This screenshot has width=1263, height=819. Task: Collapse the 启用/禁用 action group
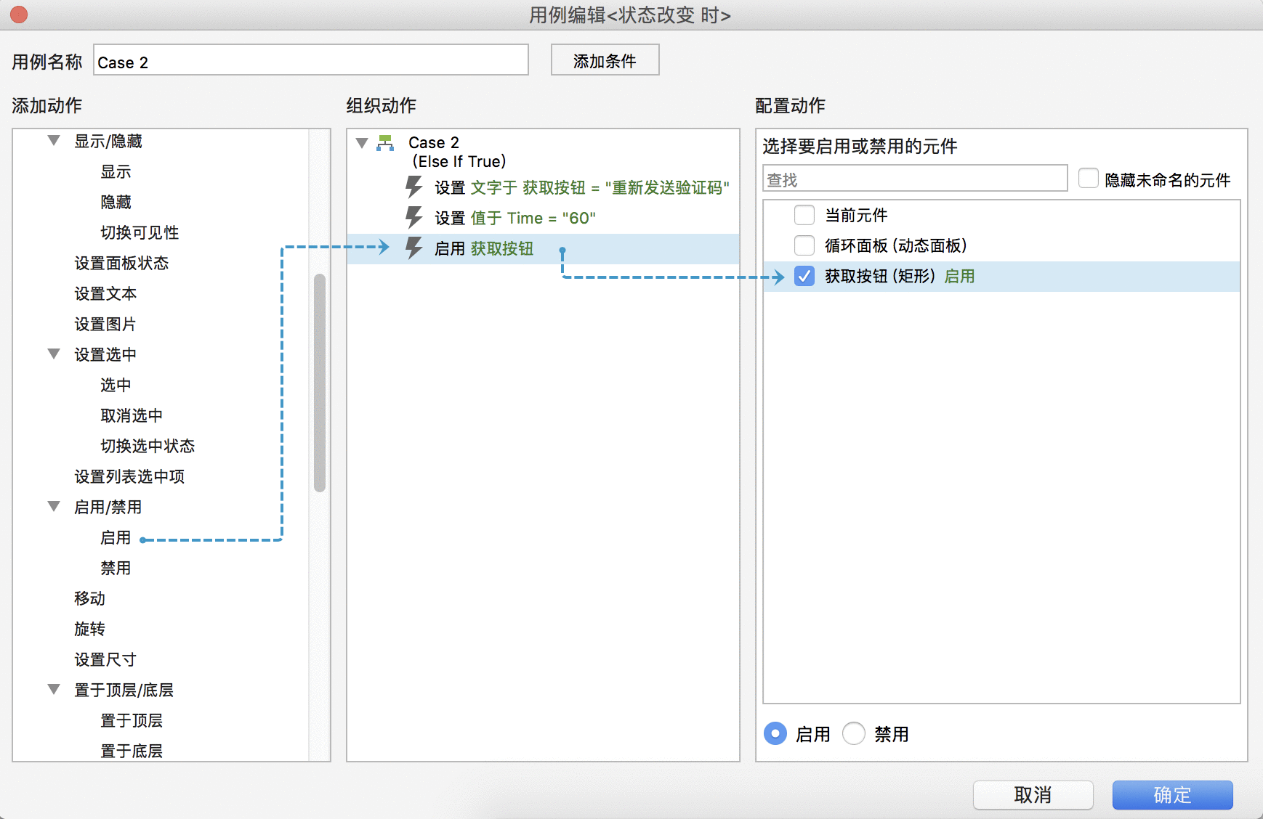click(x=54, y=506)
